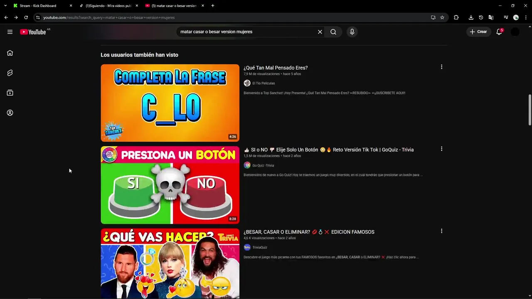Viewport: 532px width, 299px height.
Task: Open Shorts in the YouTube sidebar
Action: tap(10, 73)
